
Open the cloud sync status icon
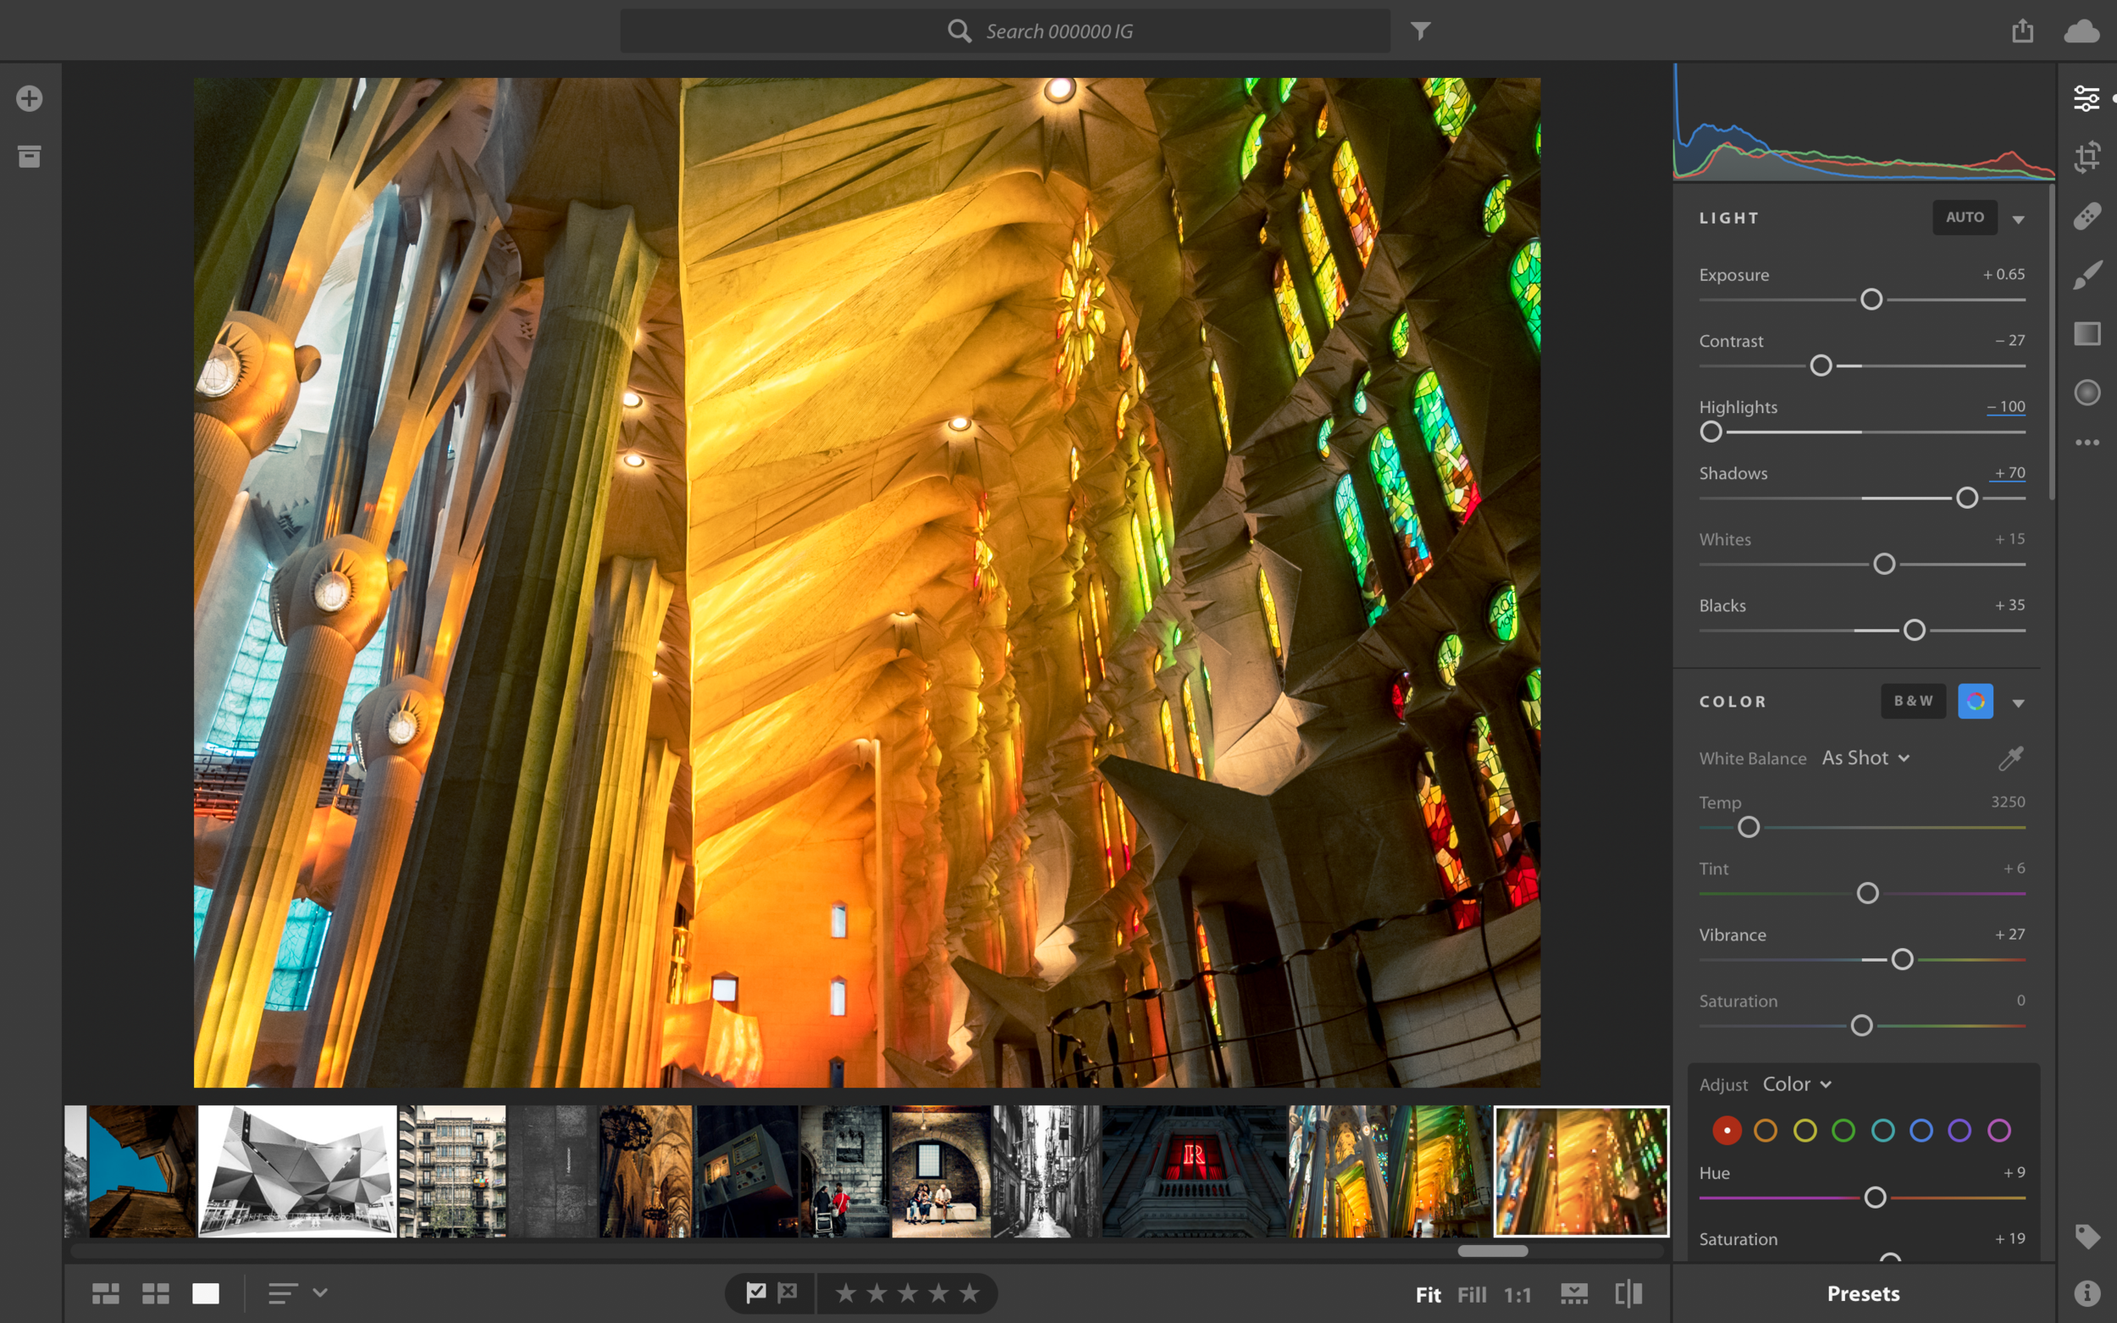pyautogui.click(x=2082, y=31)
